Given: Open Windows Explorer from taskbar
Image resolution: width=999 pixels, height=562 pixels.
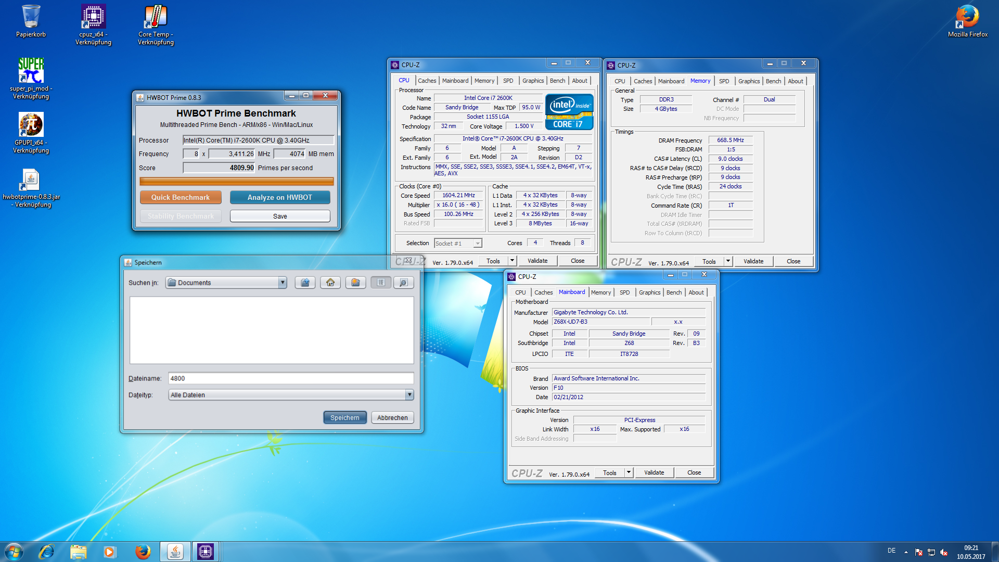Looking at the screenshot, I should pos(78,552).
